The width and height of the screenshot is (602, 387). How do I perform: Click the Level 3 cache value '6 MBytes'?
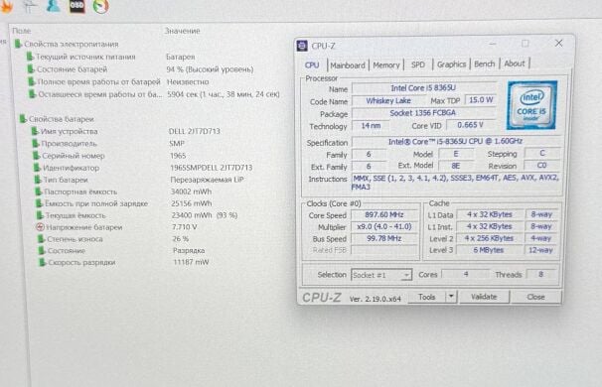(x=489, y=250)
